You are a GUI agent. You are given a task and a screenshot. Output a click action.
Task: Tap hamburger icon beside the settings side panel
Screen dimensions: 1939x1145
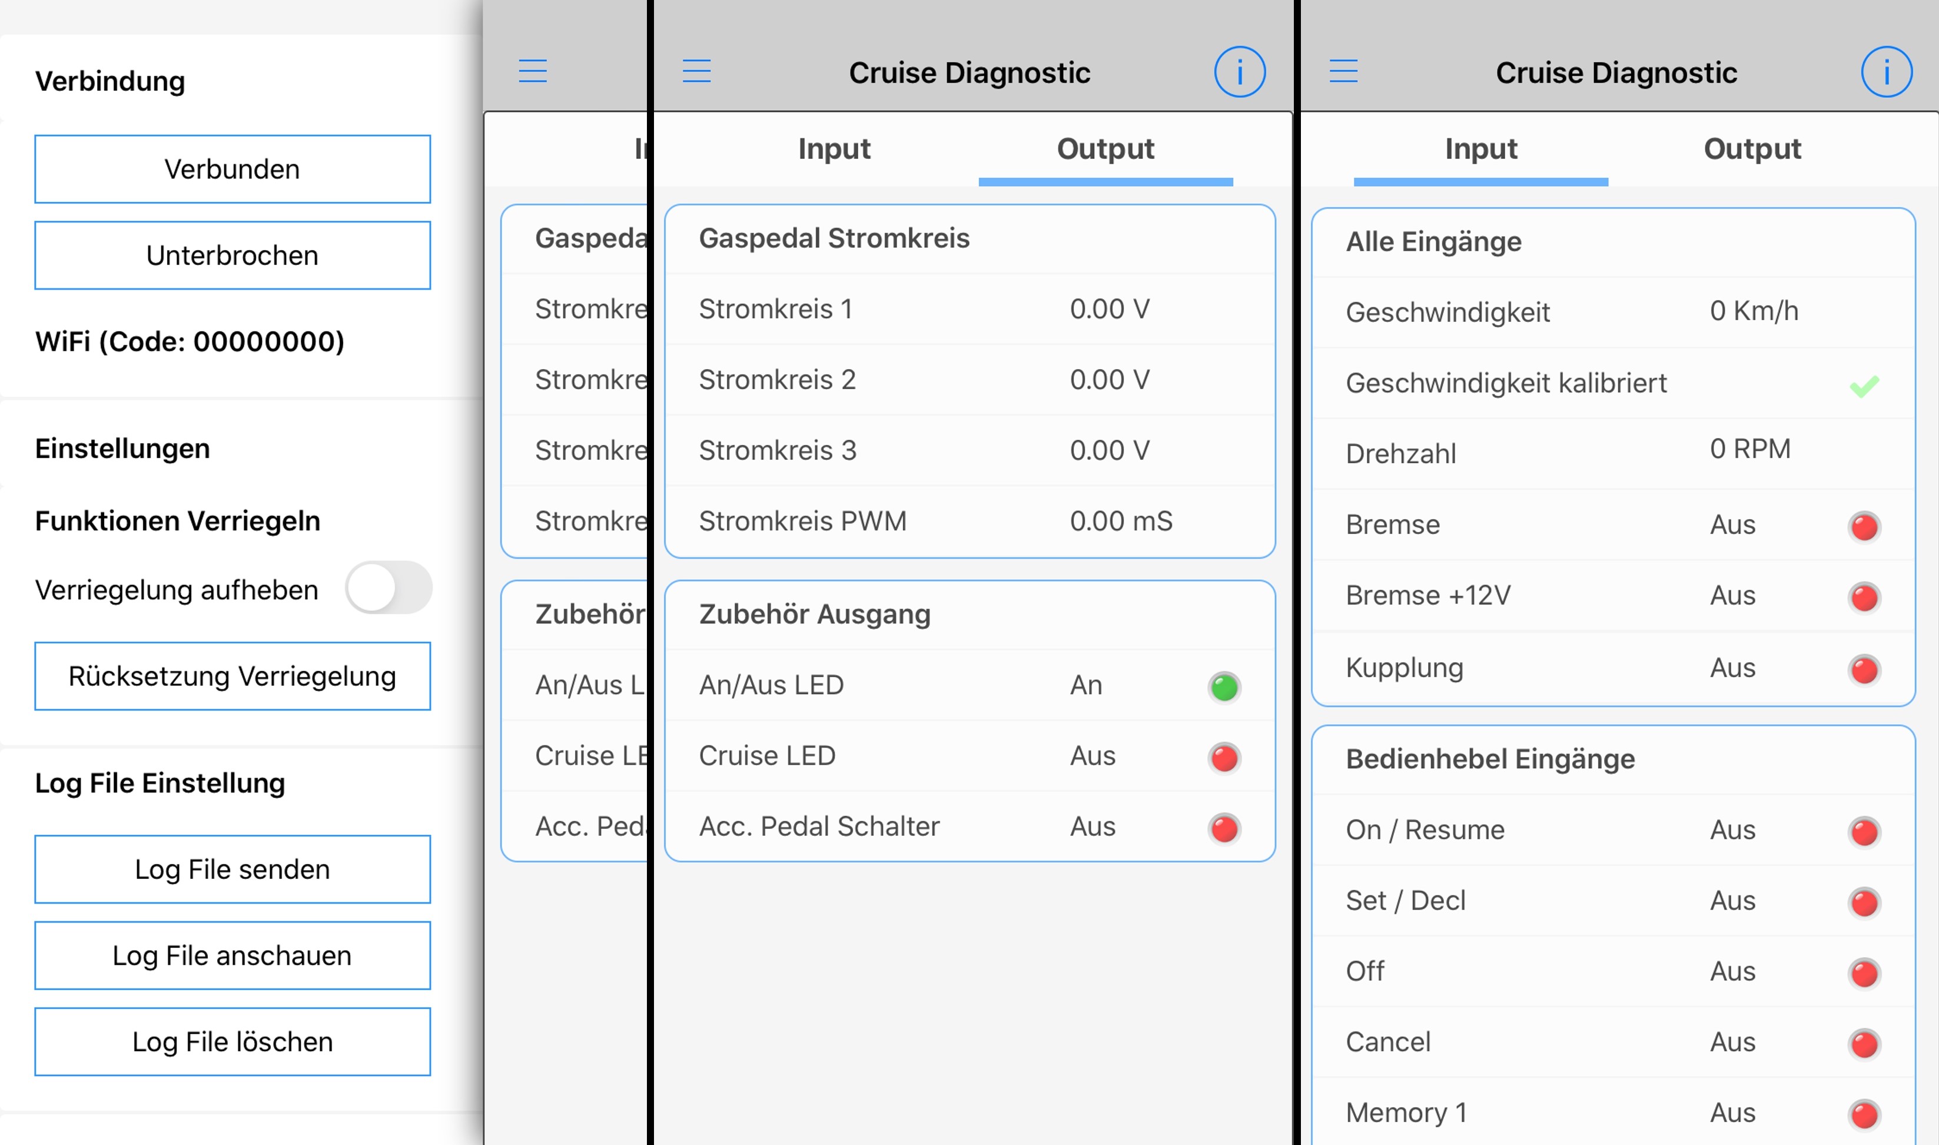[x=532, y=71]
